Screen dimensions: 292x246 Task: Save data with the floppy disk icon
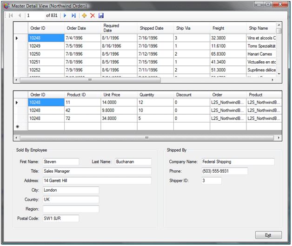[101, 16]
